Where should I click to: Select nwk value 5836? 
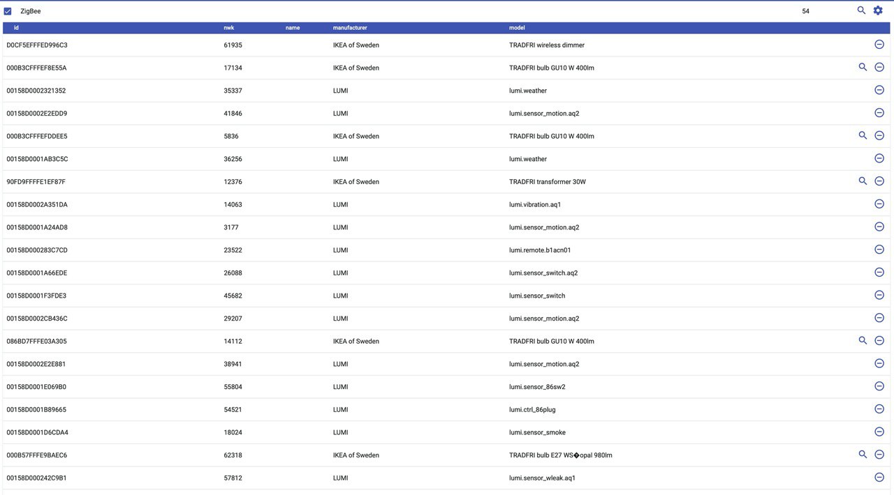click(x=231, y=136)
